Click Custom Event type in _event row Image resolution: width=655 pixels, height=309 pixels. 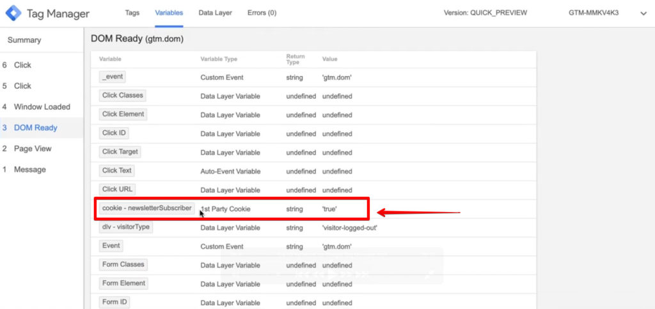point(222,77)
